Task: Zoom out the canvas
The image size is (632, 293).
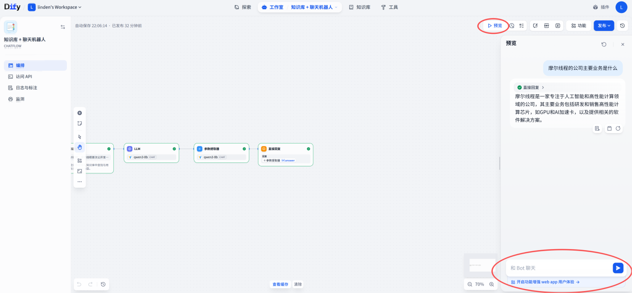Action: click(x=470, y=284)
